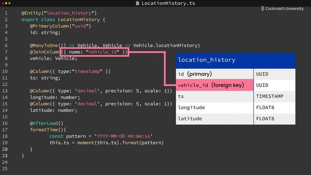Click the file icon beside LocationHistory.ts title
The height and width of the screenshot is (175, 311).
pyautogui.click(x=137, y=3)
